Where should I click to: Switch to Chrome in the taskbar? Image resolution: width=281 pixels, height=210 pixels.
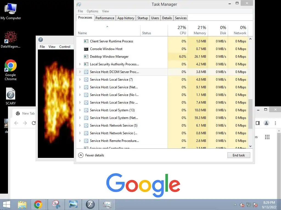pos(38,205)
